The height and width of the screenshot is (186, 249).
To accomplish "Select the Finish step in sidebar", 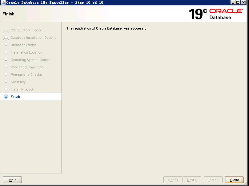I will 15,97.
